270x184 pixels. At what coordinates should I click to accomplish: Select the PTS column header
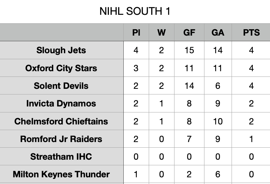tap(251, 33)
